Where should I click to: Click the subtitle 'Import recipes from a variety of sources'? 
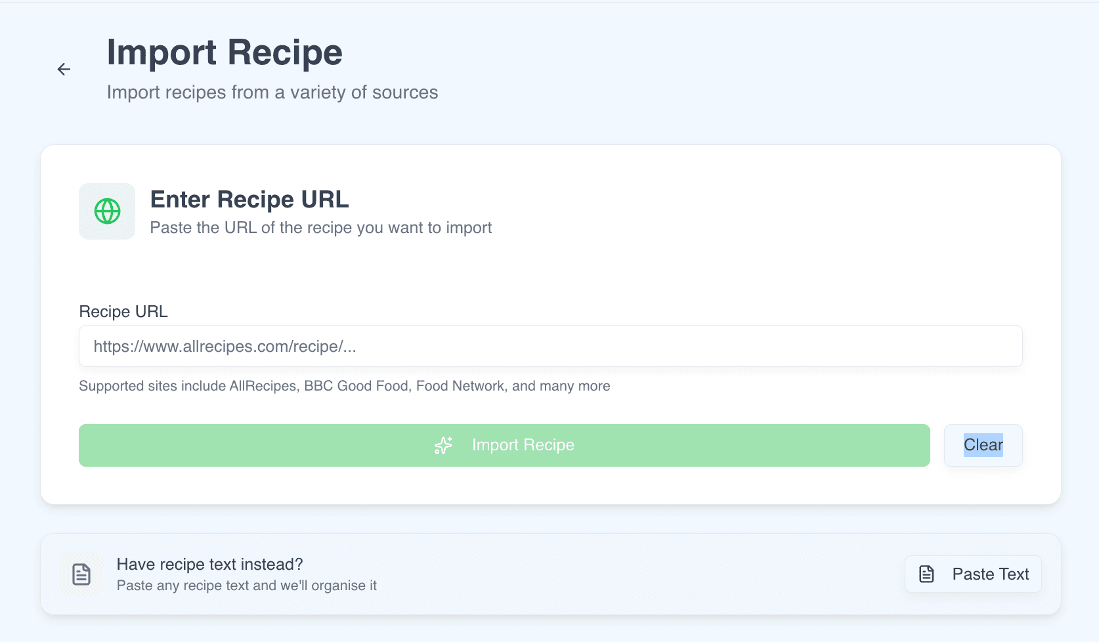(x=272, y=92)
